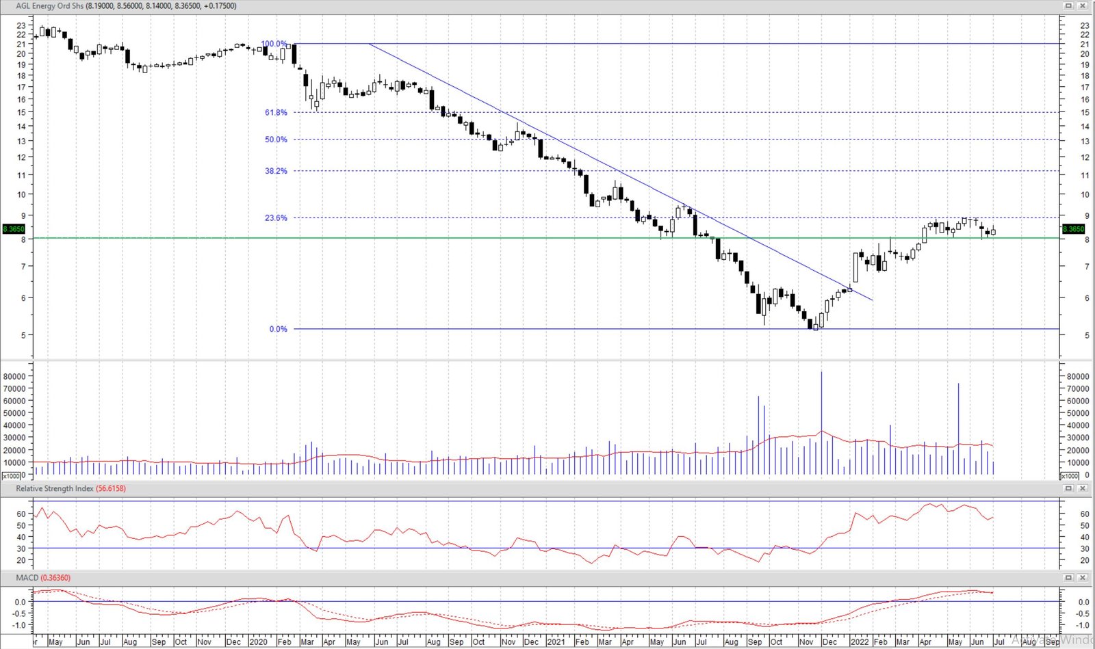Image resolution: width=1095 pixels, height=649 pixels.
Task: Maximize the MACD indicator pane
Action: coord(1068,578)
